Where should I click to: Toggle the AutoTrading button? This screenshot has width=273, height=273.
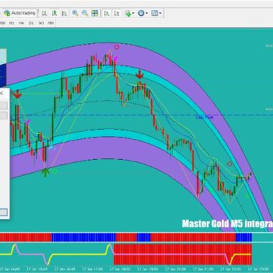pos(20,13)
